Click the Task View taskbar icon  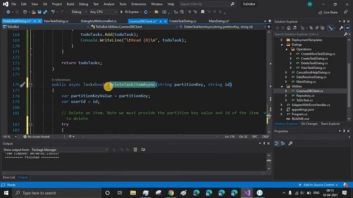point(120,193)
